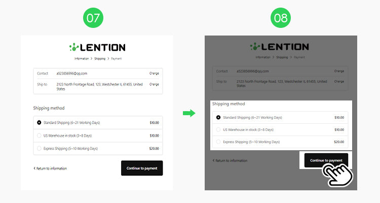Select Standard Shipping radio in step 08 panel
The image size is (380, 203).
point(218,117)
